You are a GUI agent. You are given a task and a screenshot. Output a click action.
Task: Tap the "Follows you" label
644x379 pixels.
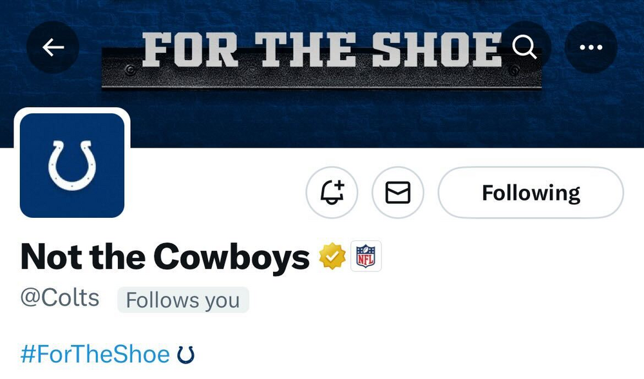(183, 300)
